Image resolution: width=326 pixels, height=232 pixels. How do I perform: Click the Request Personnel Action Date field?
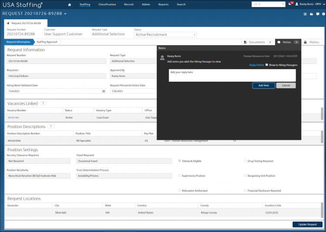coord(133,91)
